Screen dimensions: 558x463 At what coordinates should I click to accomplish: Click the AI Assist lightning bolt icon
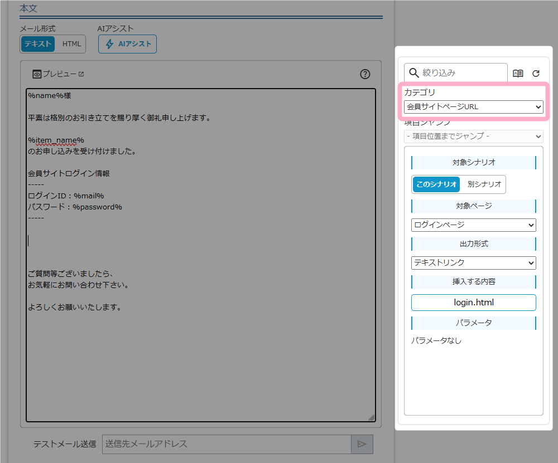110,44
